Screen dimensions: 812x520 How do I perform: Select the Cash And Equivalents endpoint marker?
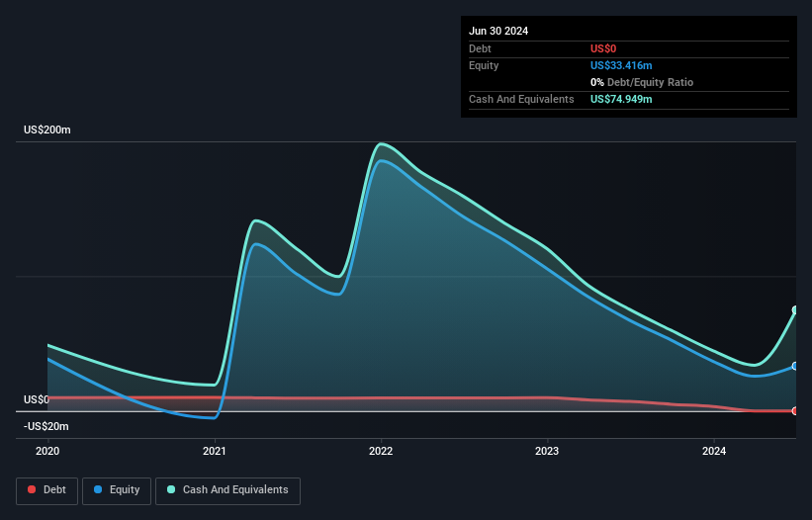click(795, 310)
